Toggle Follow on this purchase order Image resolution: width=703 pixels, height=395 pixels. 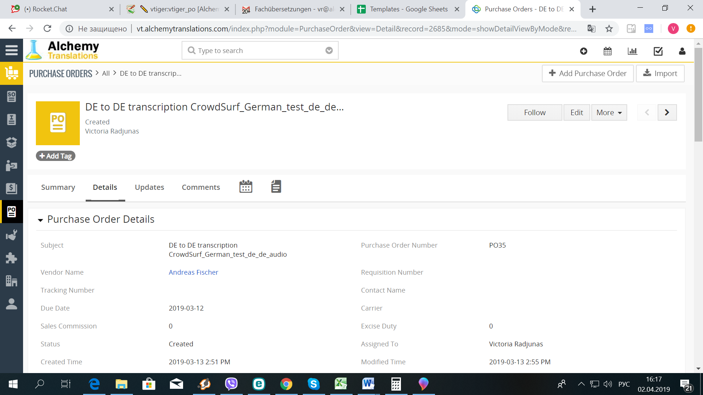[x=535, y=112]
